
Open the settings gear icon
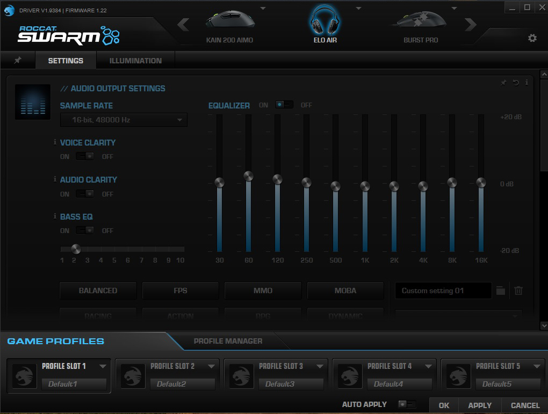[x=532, y=38]
